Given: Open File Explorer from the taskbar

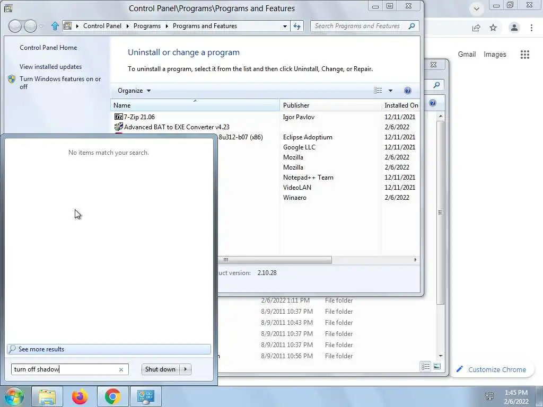Looking at the screenshot, I should click(47, 396).
